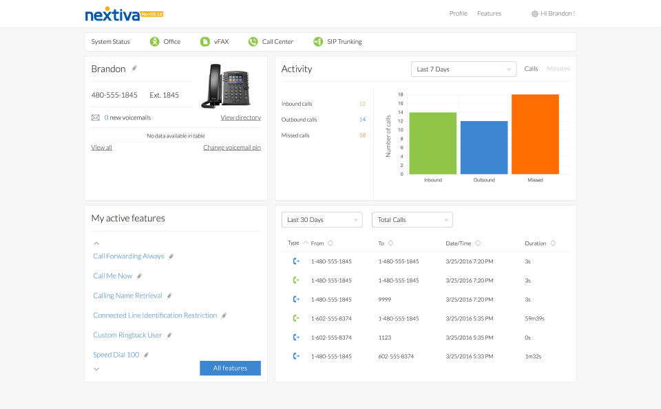Screen dimensions: 661x409
Task: Open the Last 30 Days dropdown
Action: [322, 220]
